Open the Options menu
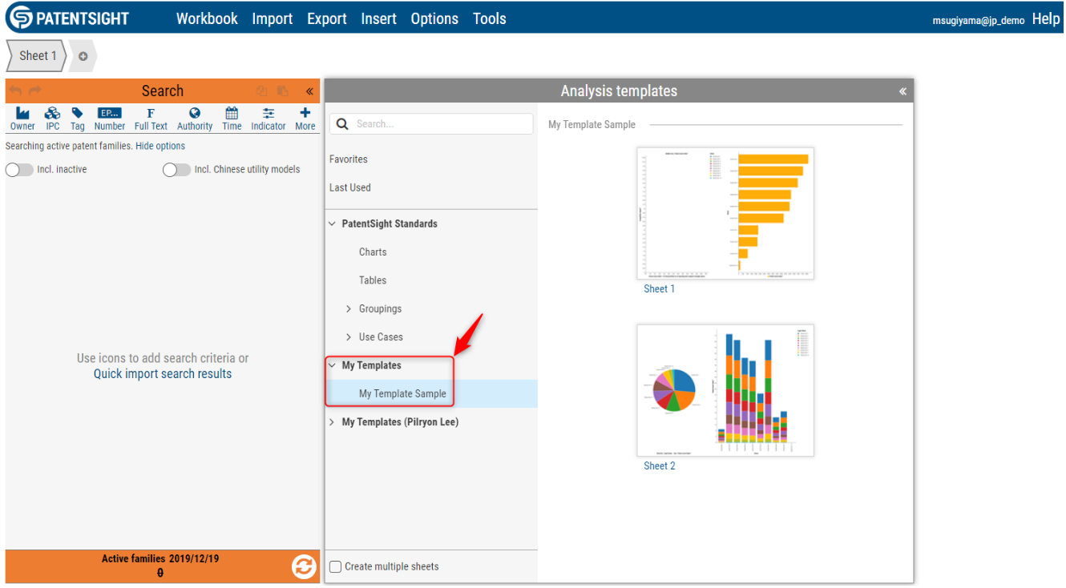The height and width of the screenshot is (588, 1066). (x=434, y=18)
